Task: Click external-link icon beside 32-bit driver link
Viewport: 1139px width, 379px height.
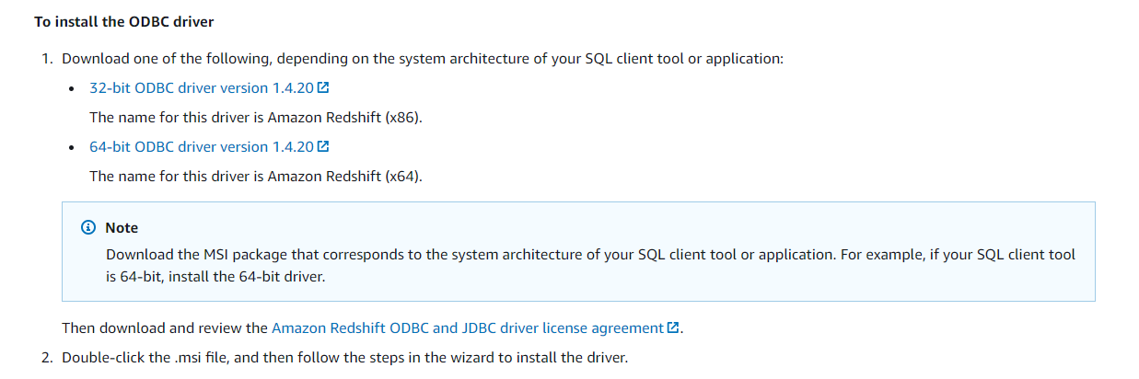Action: click(x=323, y=88)
